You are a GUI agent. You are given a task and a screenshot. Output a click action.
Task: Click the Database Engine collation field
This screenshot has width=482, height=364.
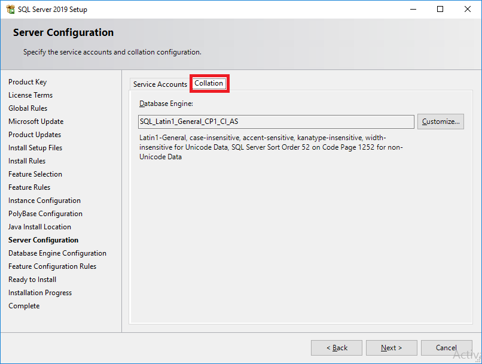pos(276,122)
